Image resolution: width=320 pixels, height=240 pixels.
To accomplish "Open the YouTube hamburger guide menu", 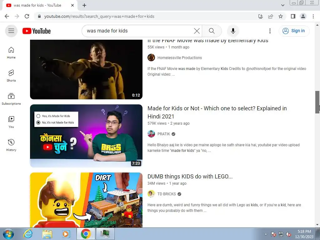I will [x=11, y=31].
